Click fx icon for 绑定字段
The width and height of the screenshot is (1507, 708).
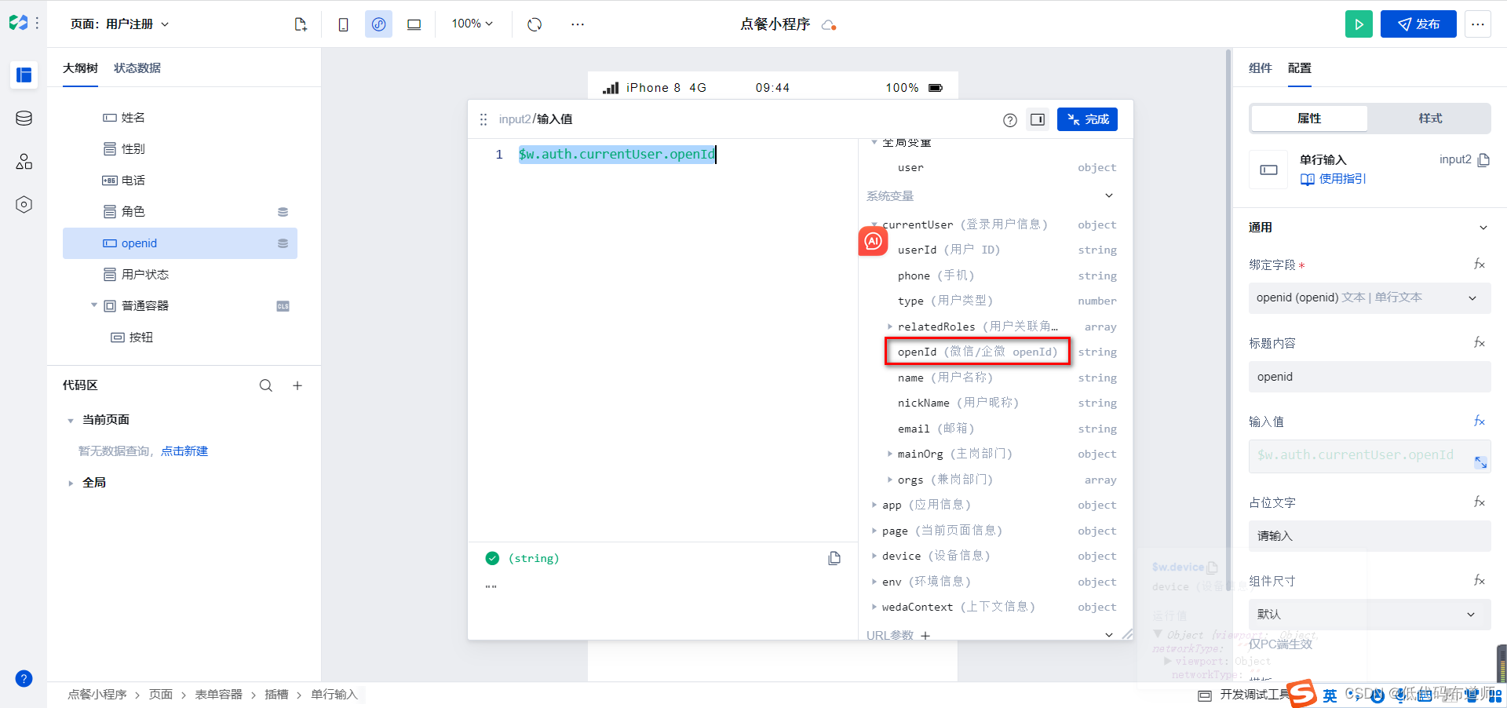point(1480,265)
